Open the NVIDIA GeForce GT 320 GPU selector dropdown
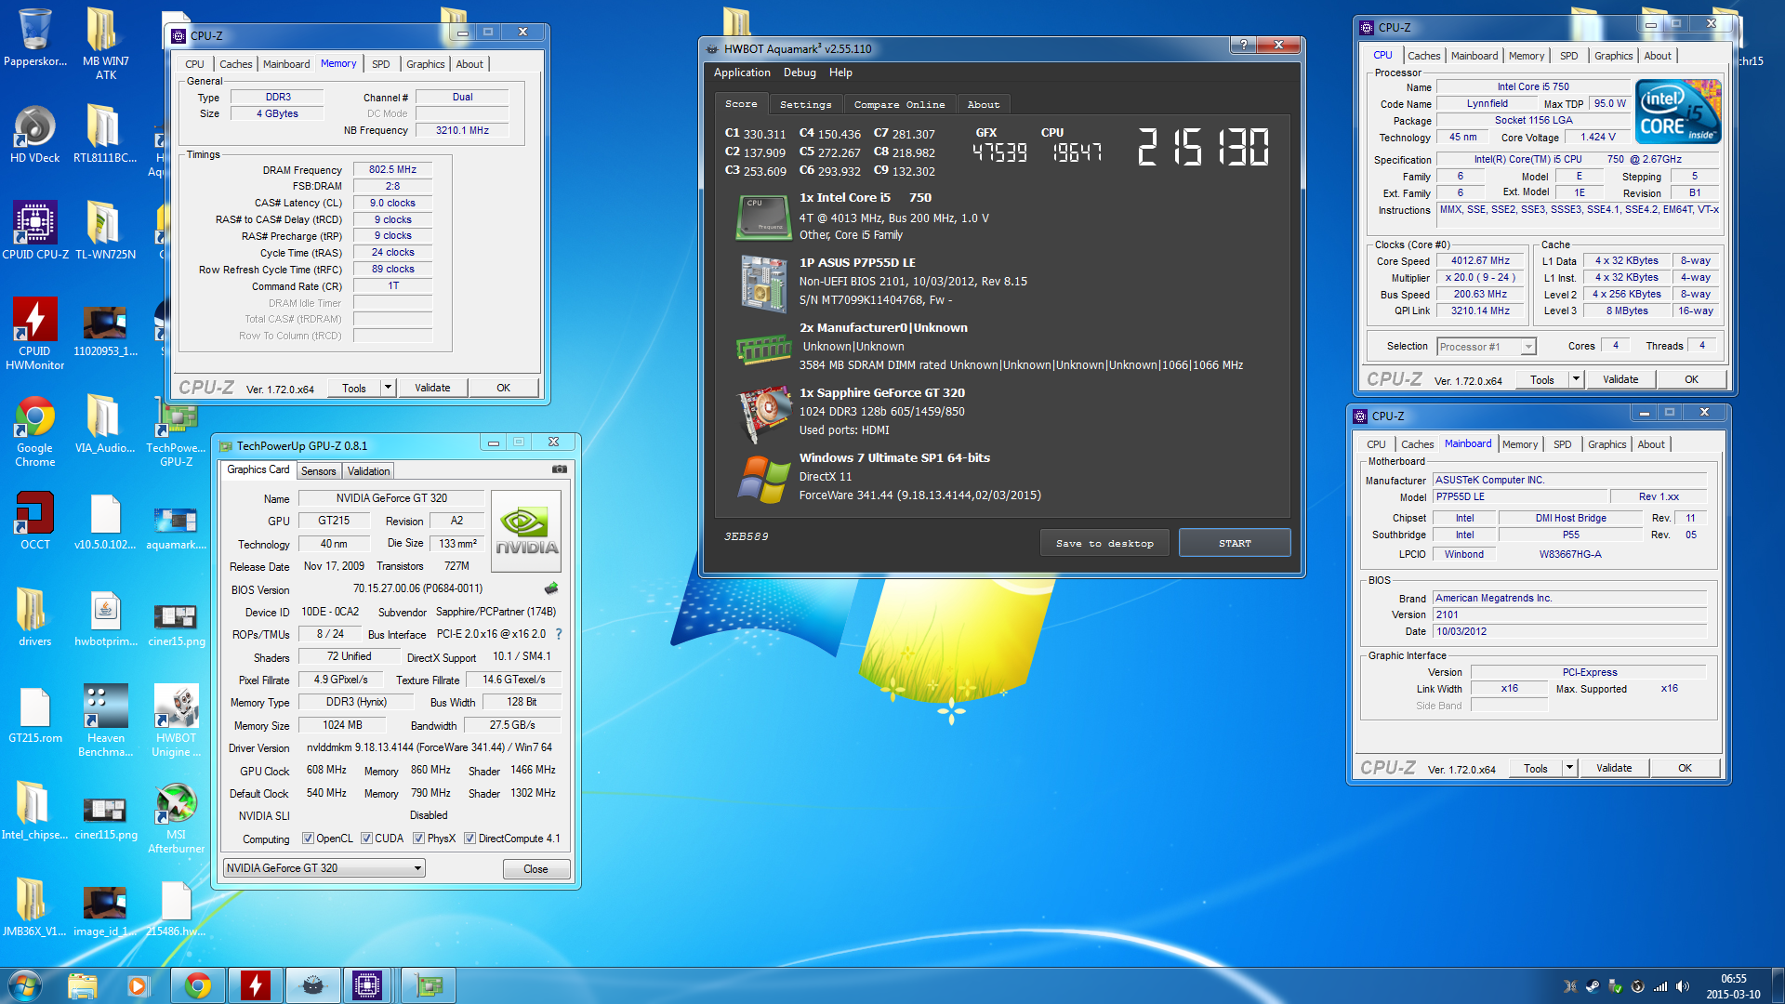The height and width of the screenshot is (1004, 1785). (324, 868)
